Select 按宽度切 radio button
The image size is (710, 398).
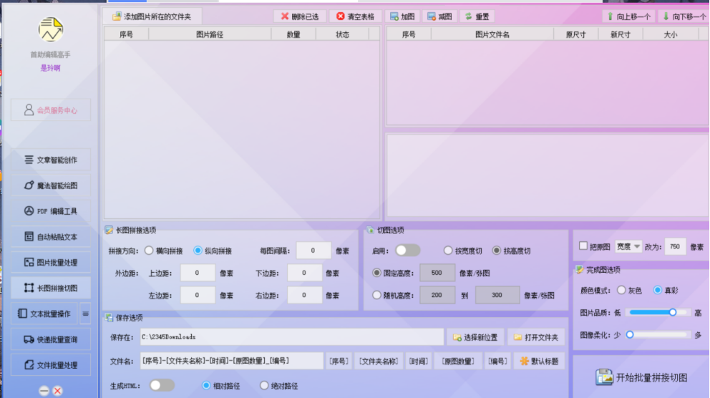(448, 251)
